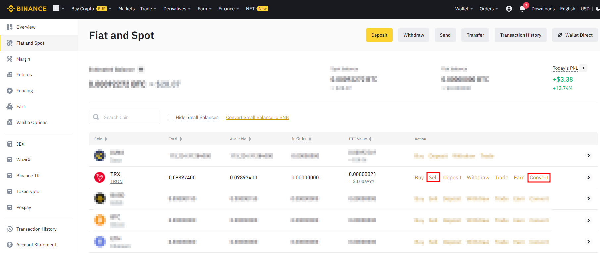Click the Binance TR sidebar icon
This screenshot has width=600, height=253.
tap(10, 176)
